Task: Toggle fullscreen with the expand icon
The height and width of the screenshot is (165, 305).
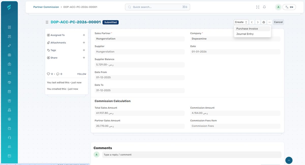Action: [x=258, y=7]
